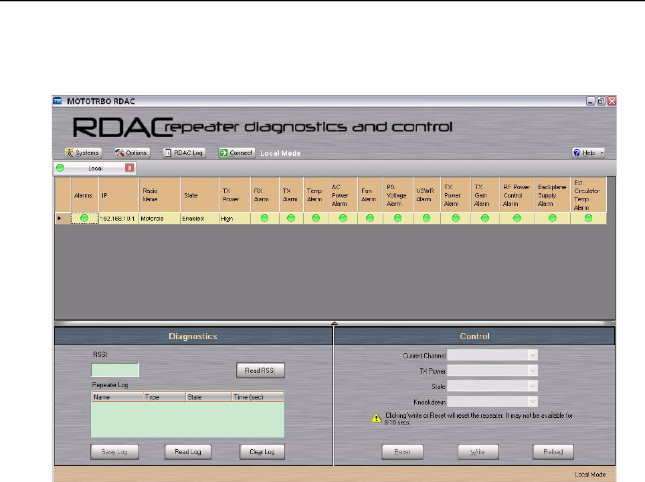Click the Backplane Supply Alarm header
The width and height of the screenshot is (645, 482).
[553, 195]
